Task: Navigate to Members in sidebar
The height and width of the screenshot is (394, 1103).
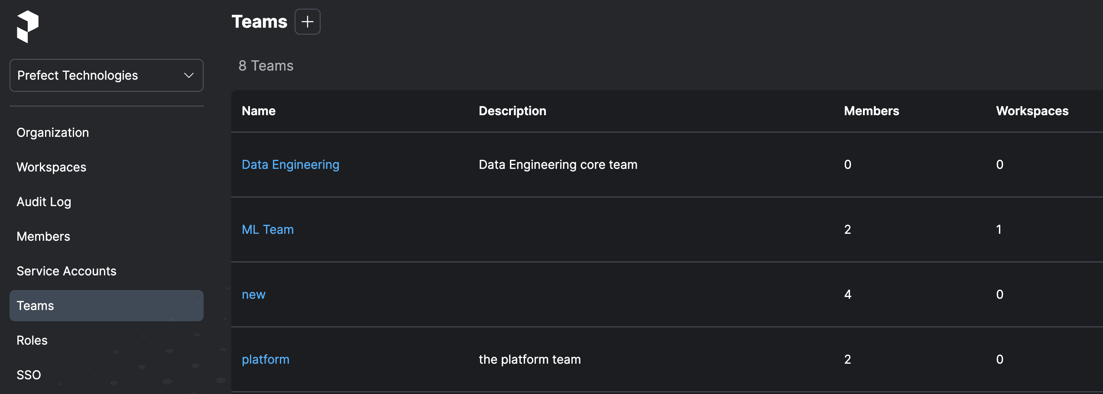Action: [x=43, y=236]
